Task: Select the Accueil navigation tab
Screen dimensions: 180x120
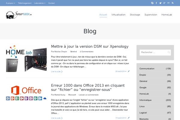Action: [103, 15]
